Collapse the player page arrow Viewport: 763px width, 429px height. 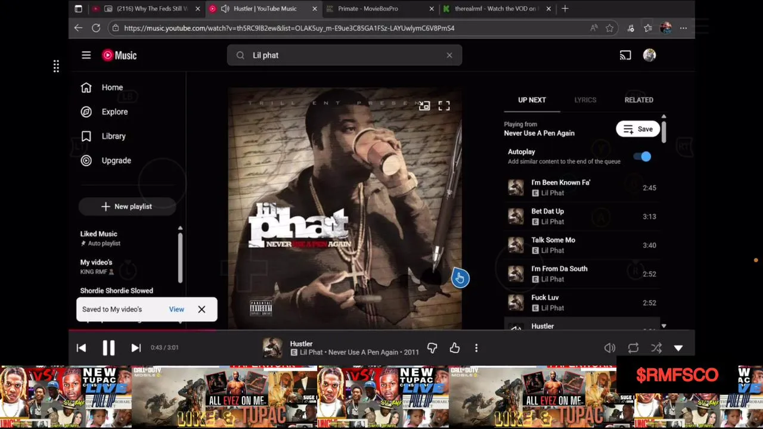pos(678,348)
